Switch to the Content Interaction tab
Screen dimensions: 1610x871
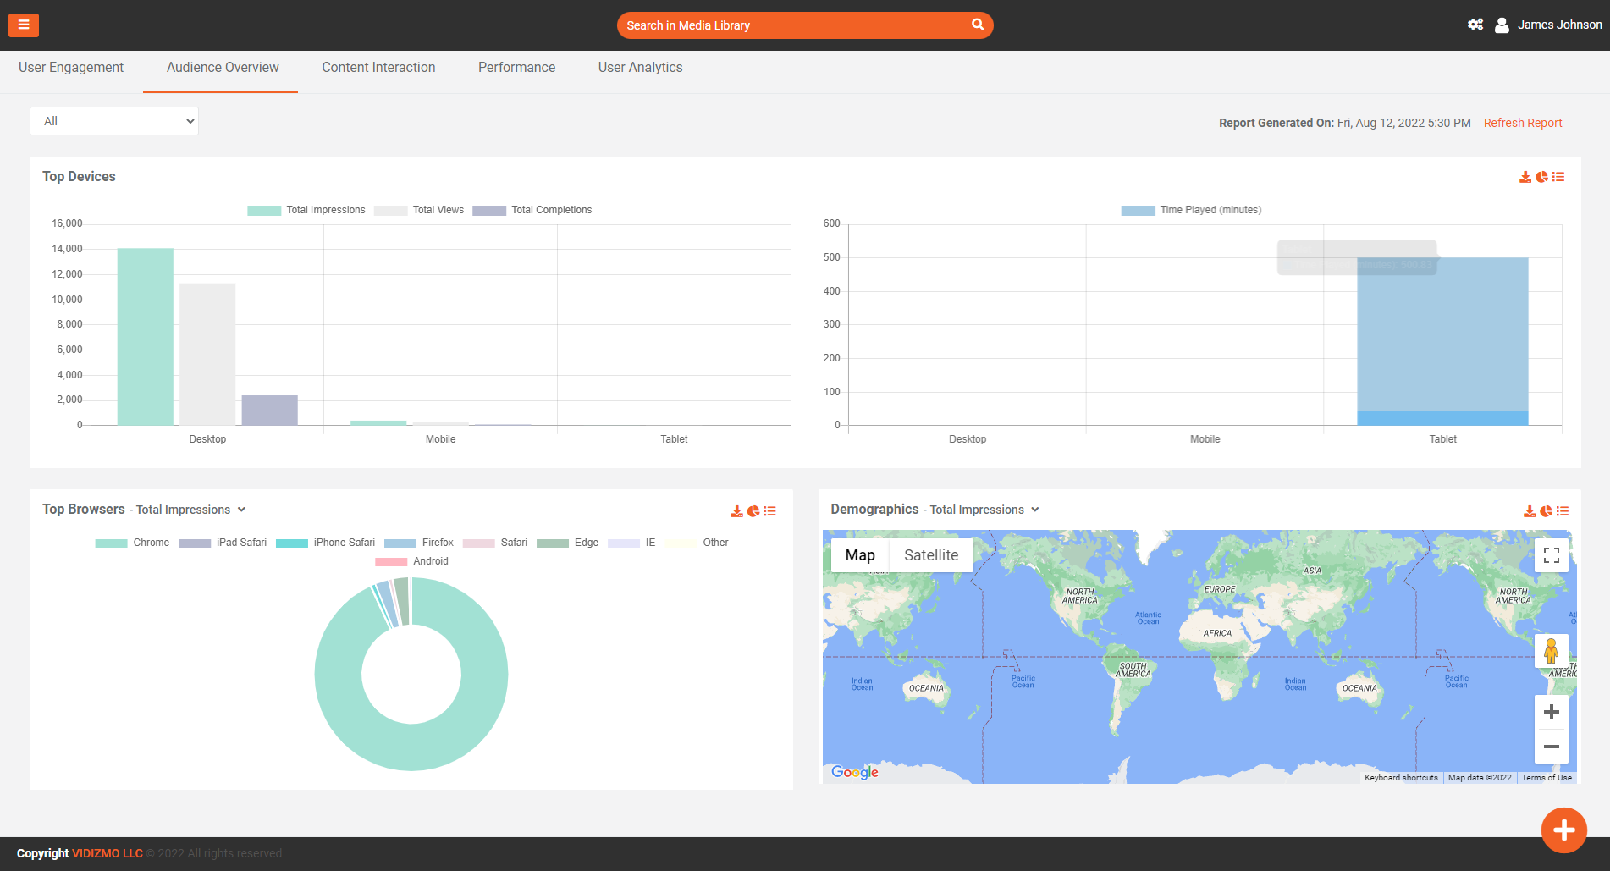click(378, 68)
